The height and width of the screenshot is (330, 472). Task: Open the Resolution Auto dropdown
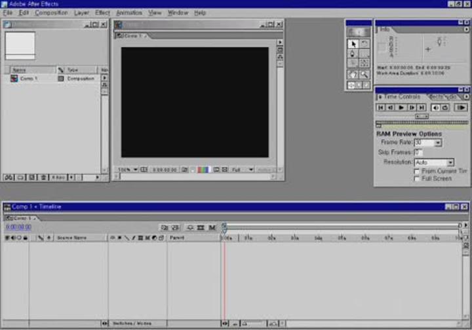pyautogui.click(x=450, y=162)
